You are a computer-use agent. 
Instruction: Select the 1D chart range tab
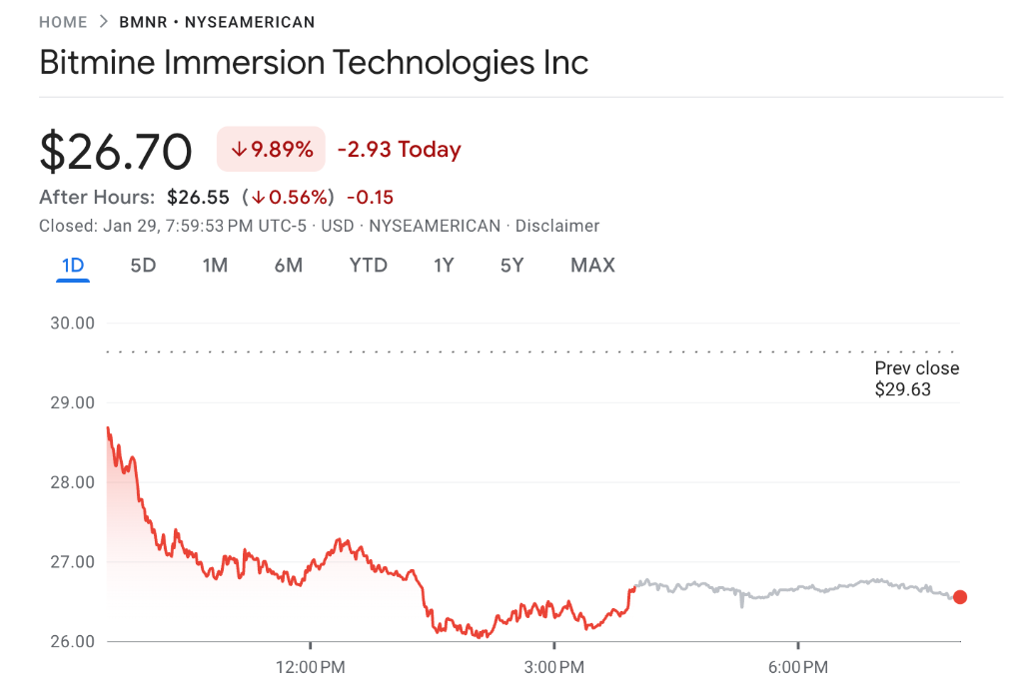point(73,266)
